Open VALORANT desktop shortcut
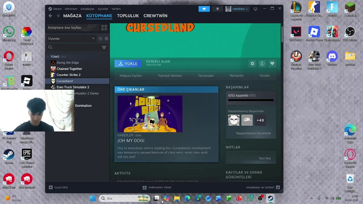The image size is (363, 204). 296,34
